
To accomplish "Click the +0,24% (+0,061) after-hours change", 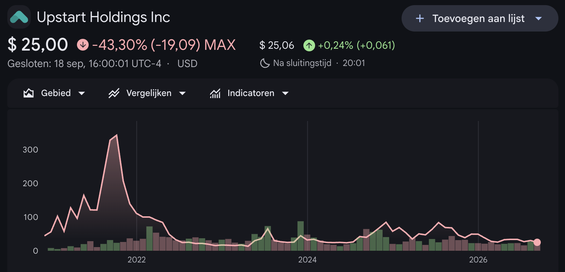I will pyautogui.click(x=357, y=45).
